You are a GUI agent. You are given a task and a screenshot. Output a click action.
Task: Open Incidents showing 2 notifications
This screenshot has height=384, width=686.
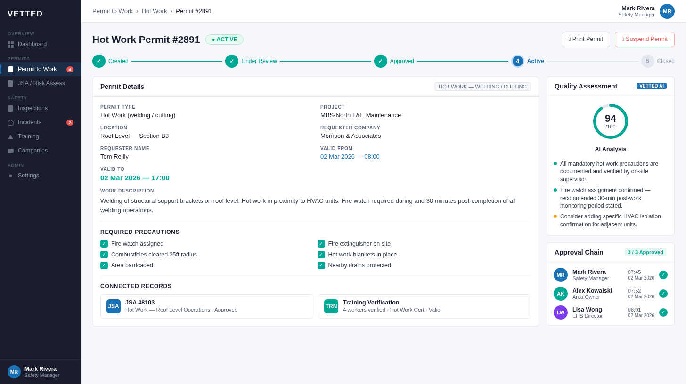tap(29, 122)
